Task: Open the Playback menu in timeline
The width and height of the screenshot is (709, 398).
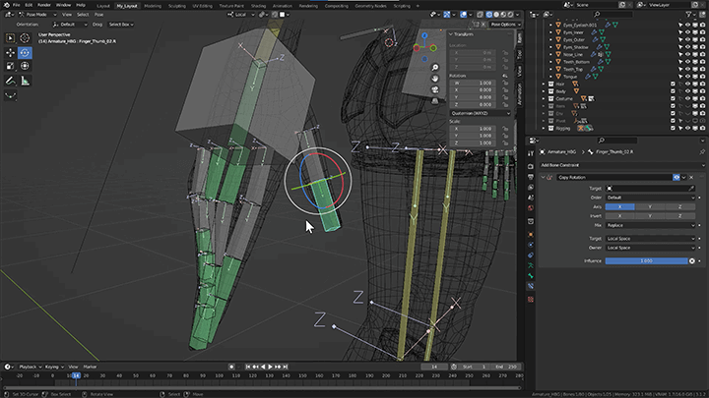Action: point(30,367)
